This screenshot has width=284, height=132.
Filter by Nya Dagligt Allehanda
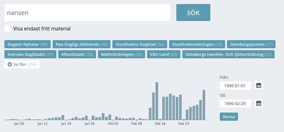coord(82,44)
